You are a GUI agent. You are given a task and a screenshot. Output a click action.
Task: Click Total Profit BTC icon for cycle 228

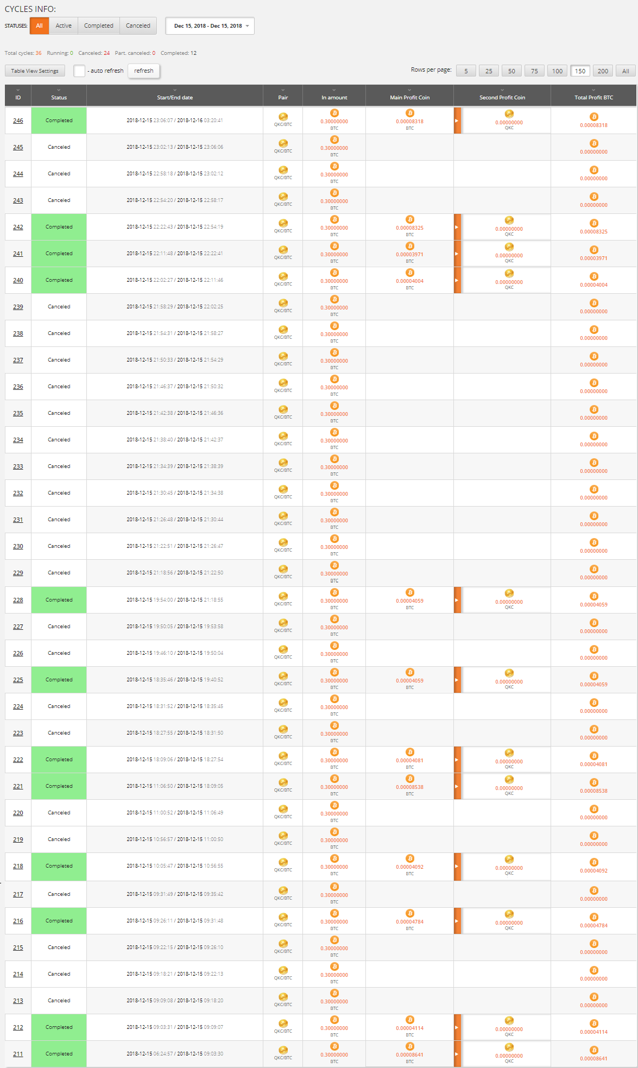(594, 596)
